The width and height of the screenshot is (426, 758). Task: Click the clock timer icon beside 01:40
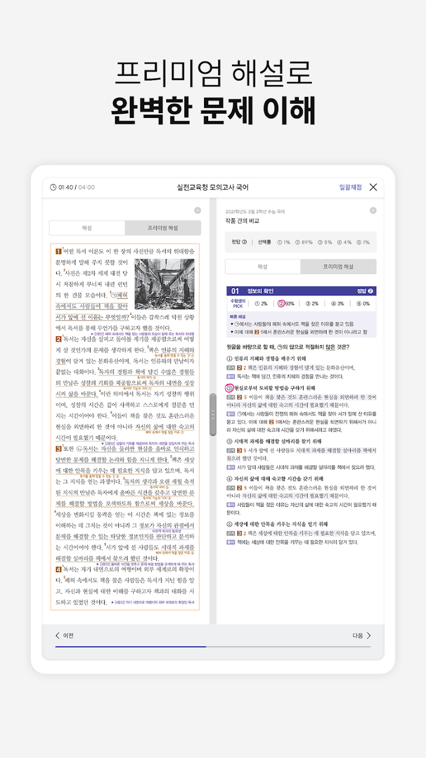[x=53, y=187]
